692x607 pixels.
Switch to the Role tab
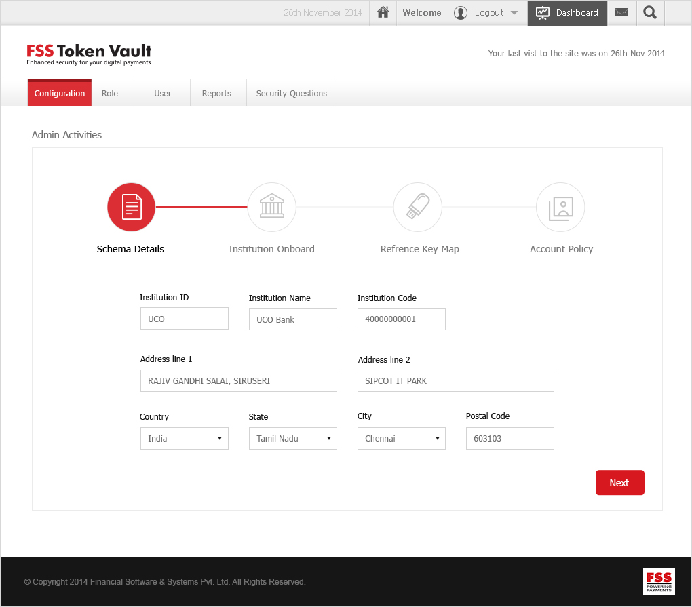[110, 94]
